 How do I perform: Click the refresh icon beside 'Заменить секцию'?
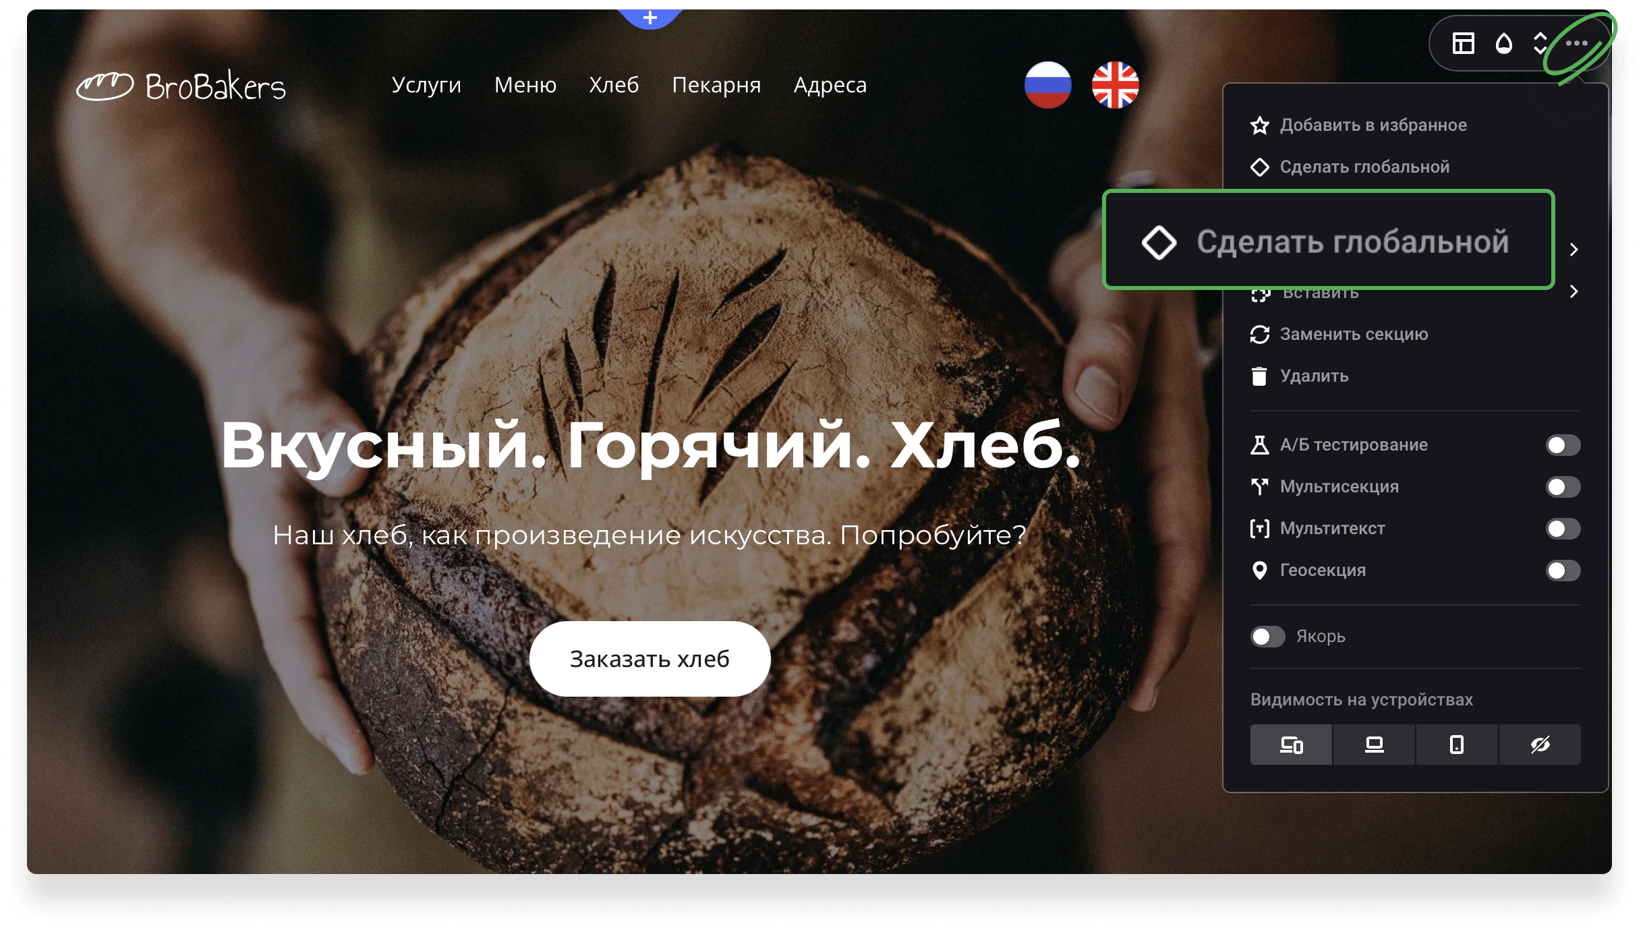[x=1260, y=334]
